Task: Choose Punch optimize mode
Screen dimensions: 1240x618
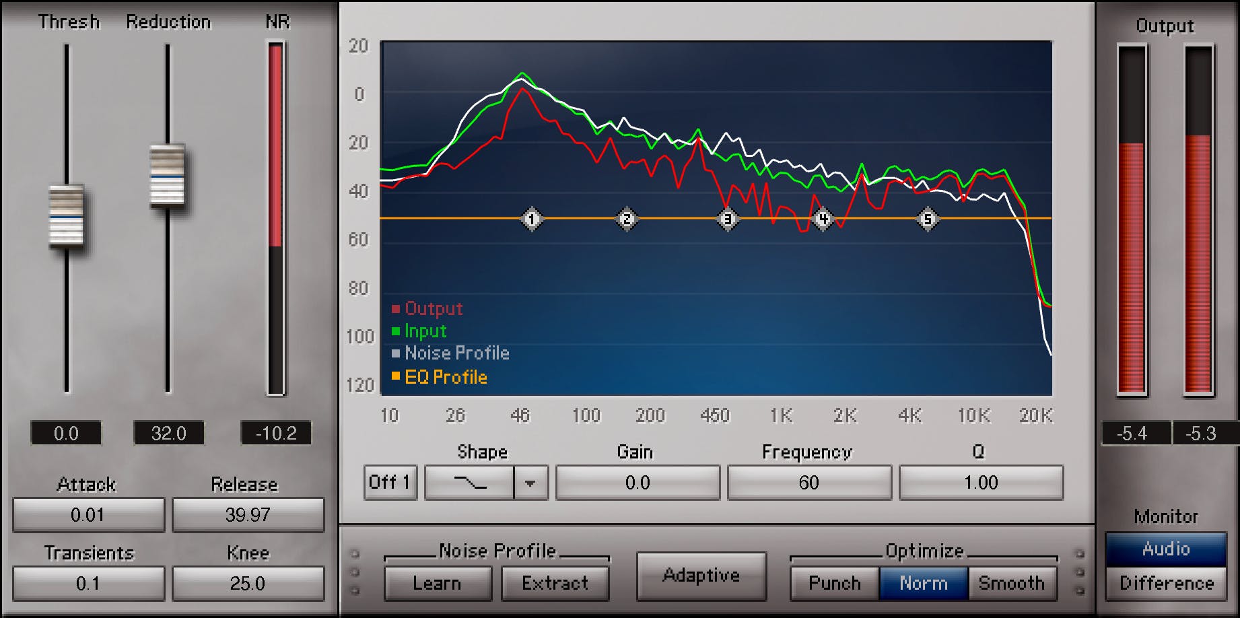Action: pos(835,583)
